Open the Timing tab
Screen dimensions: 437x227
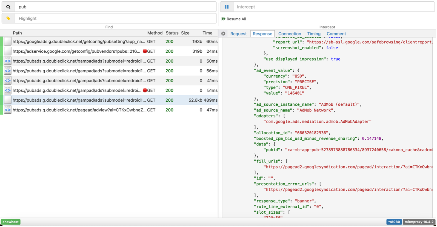click(314, 34)
